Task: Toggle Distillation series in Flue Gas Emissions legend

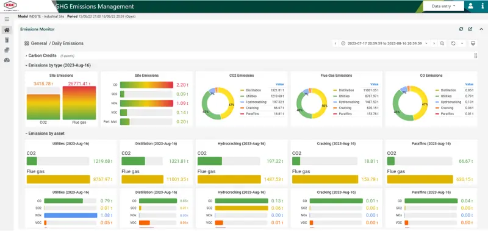Action: pos(345,90)
